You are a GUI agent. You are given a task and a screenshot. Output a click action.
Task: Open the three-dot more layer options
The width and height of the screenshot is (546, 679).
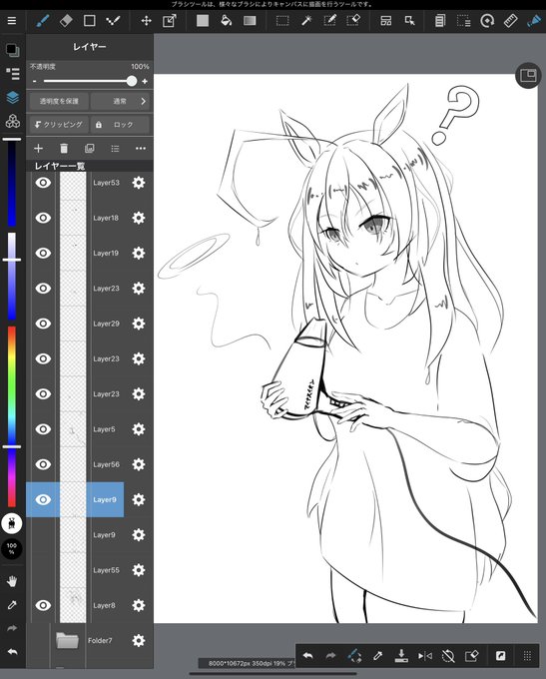click(x=141, y=149)
